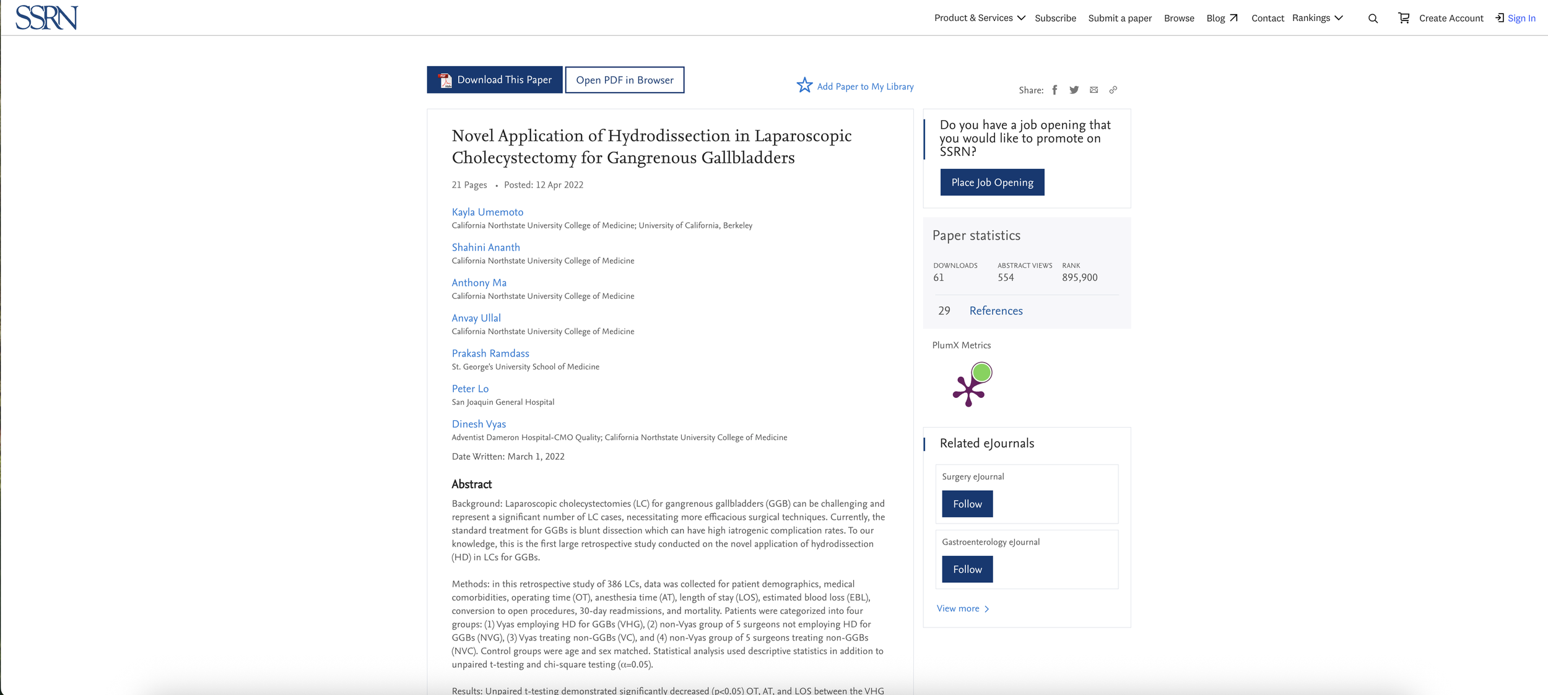
Task: Share paper via Twitter icon
Action: 1074,90
